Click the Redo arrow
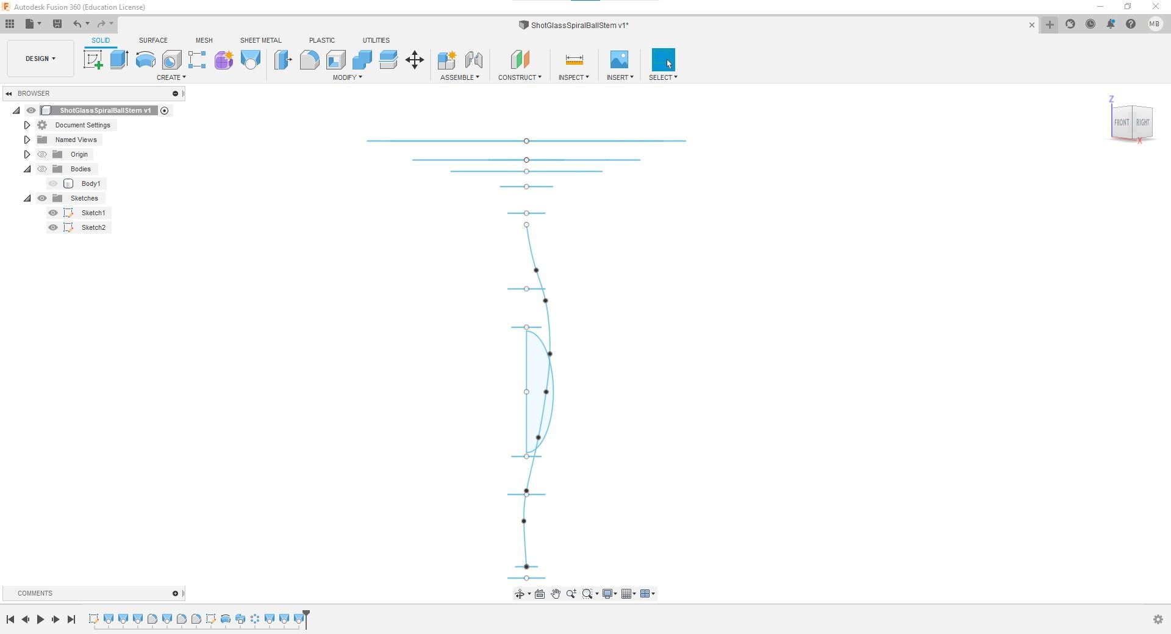Screen dimensions: 1171x634 point(101,24)
